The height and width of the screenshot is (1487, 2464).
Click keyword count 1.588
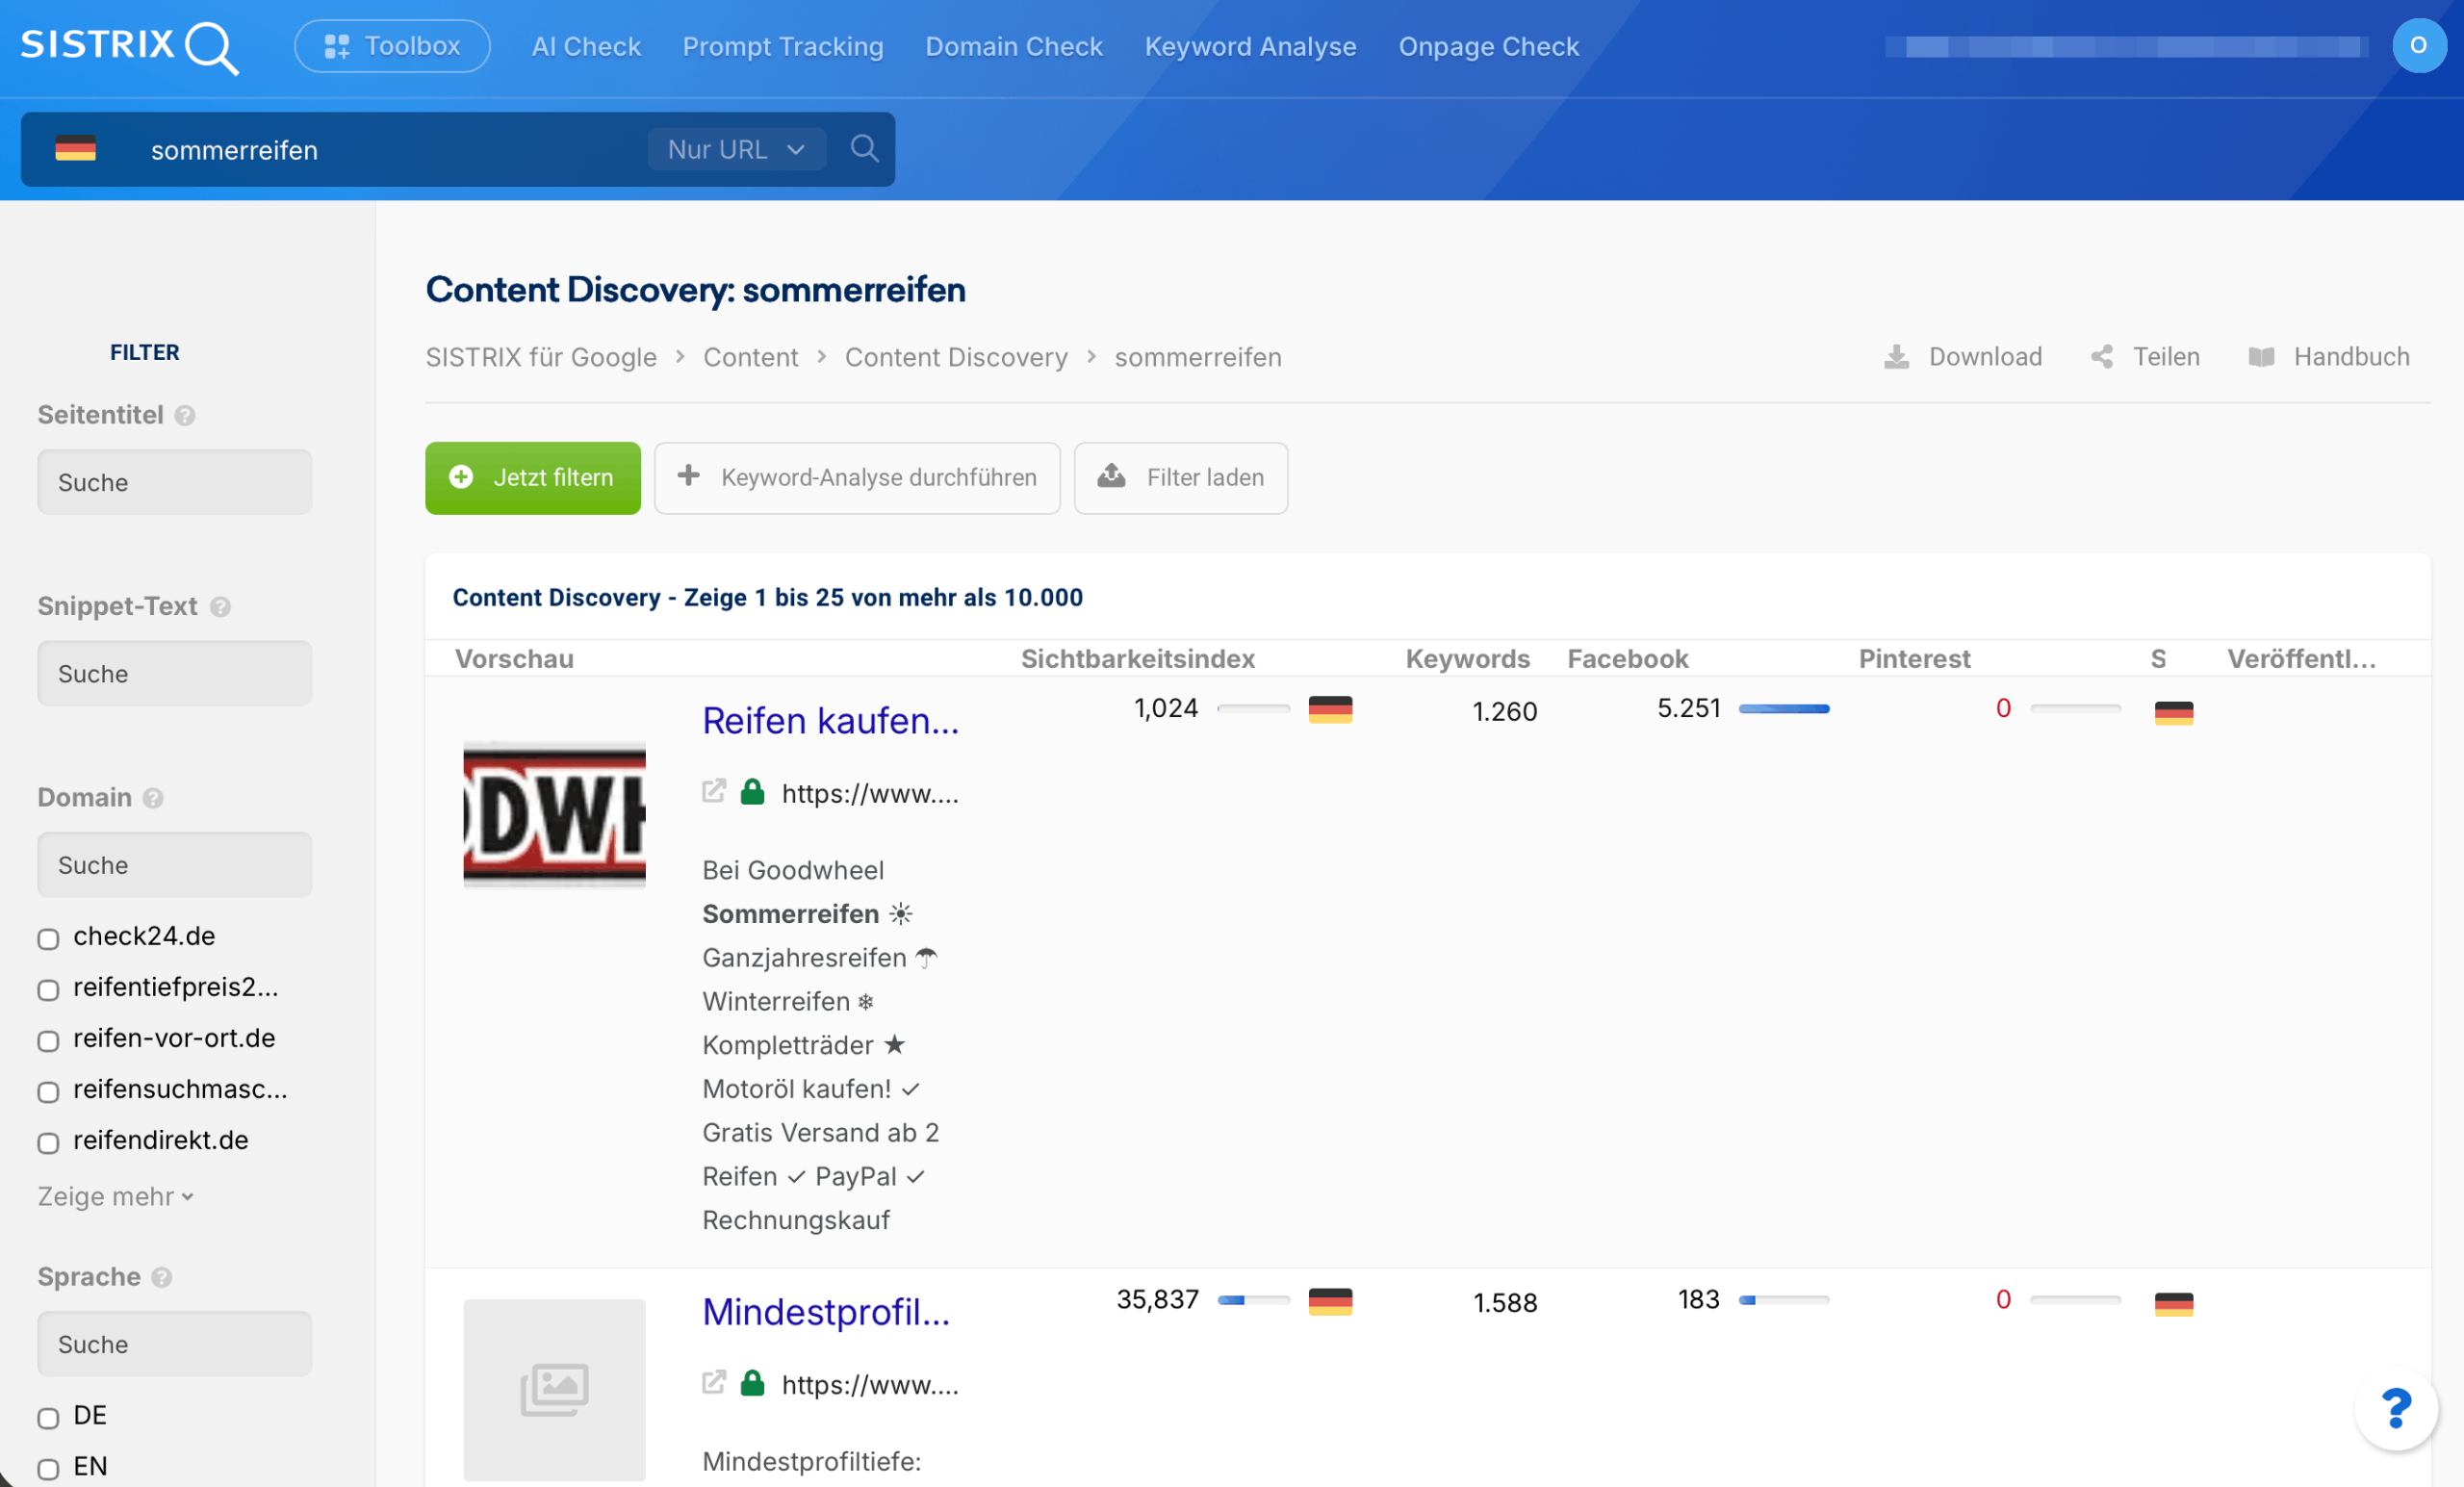click(1505, 1302)
